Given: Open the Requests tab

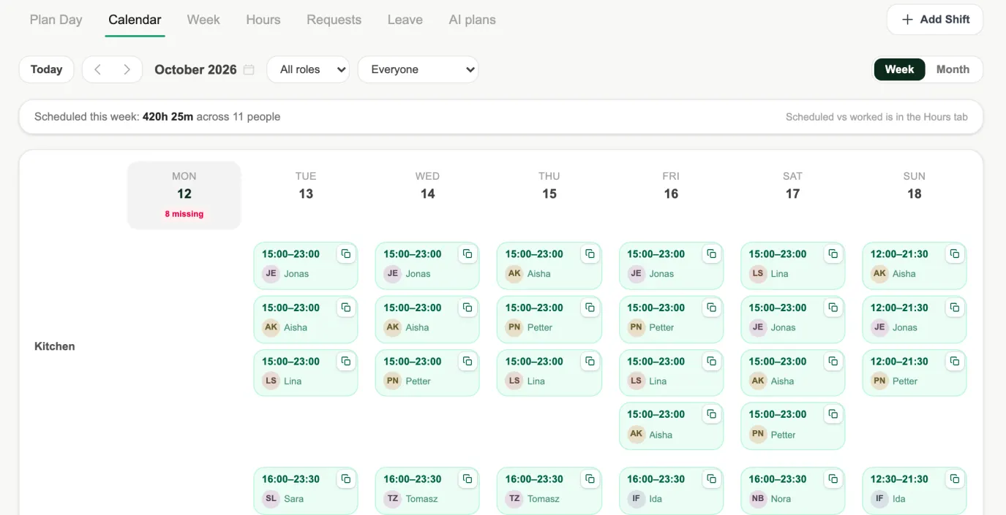Looking at the screenshot, I should point(334,20).
